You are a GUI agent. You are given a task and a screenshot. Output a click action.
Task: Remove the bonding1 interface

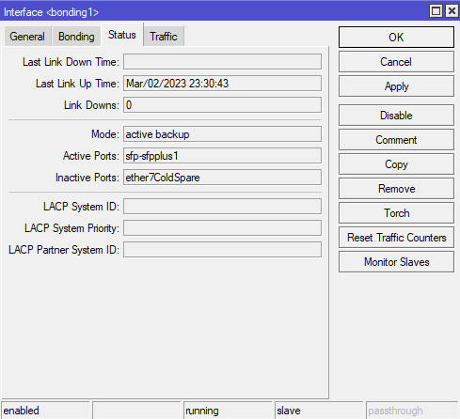(396, 189)
